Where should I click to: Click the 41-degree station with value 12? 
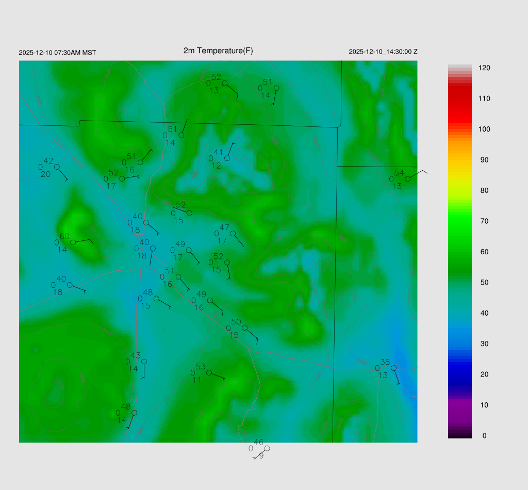tap(227, 158)
